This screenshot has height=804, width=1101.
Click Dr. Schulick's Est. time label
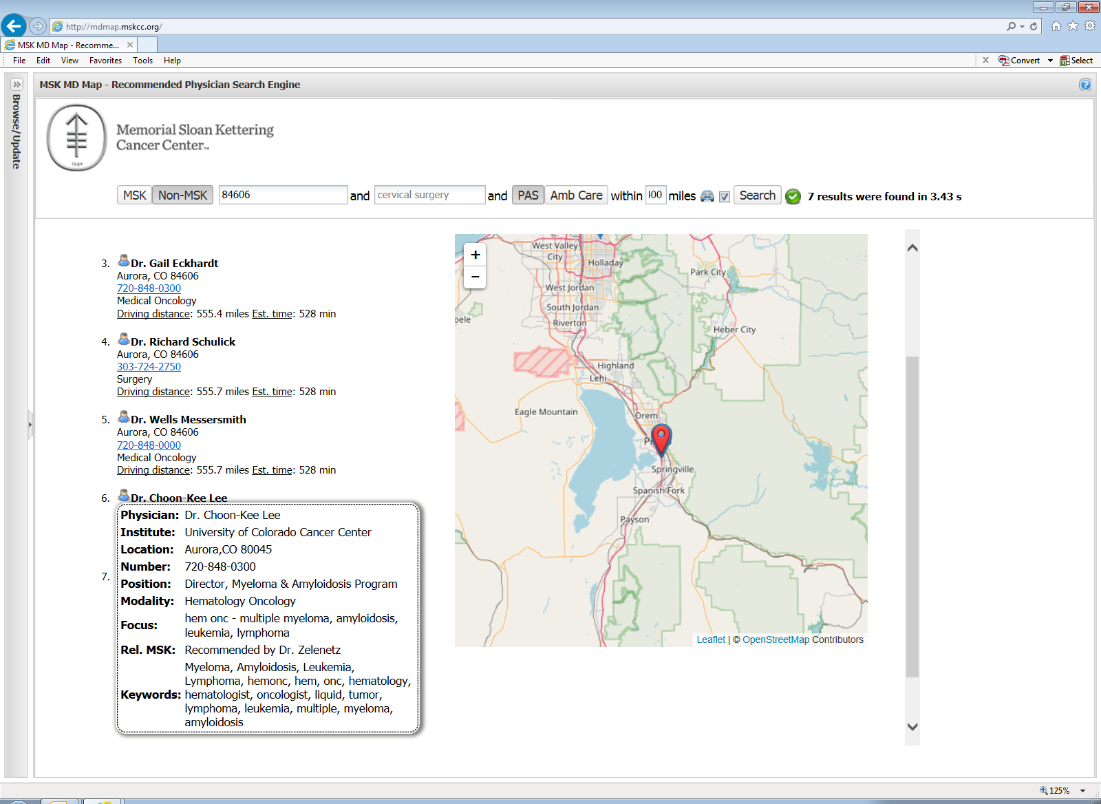pos(272,392)
